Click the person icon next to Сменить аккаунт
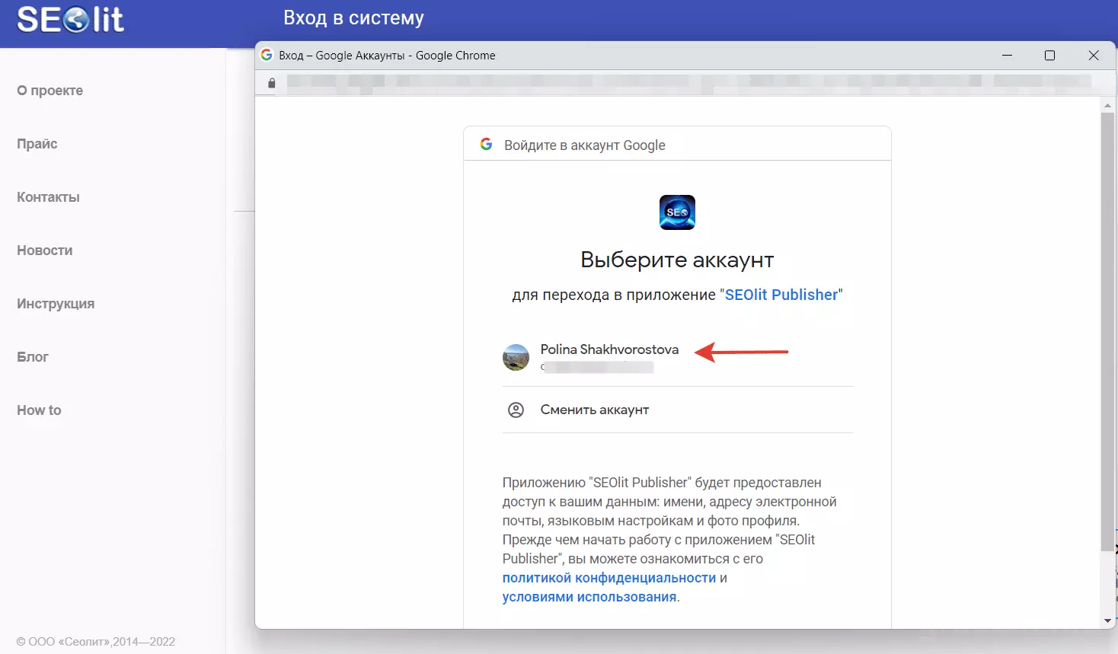This screenshot has height=654, width=1118. (x=516, y=410)
